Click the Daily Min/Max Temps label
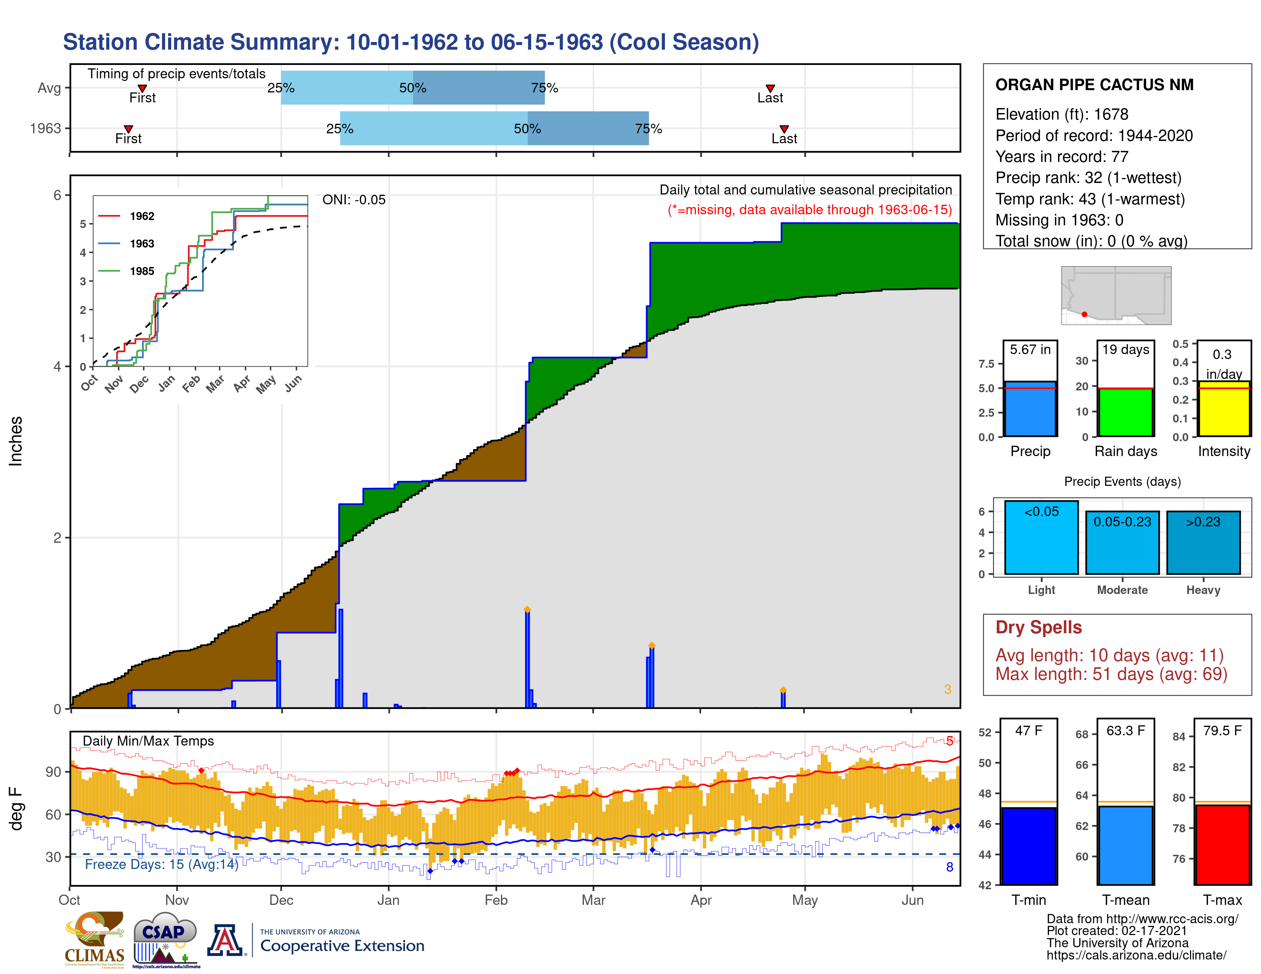1261x974 pixels. pyautogui.click(x=148, y=741)
